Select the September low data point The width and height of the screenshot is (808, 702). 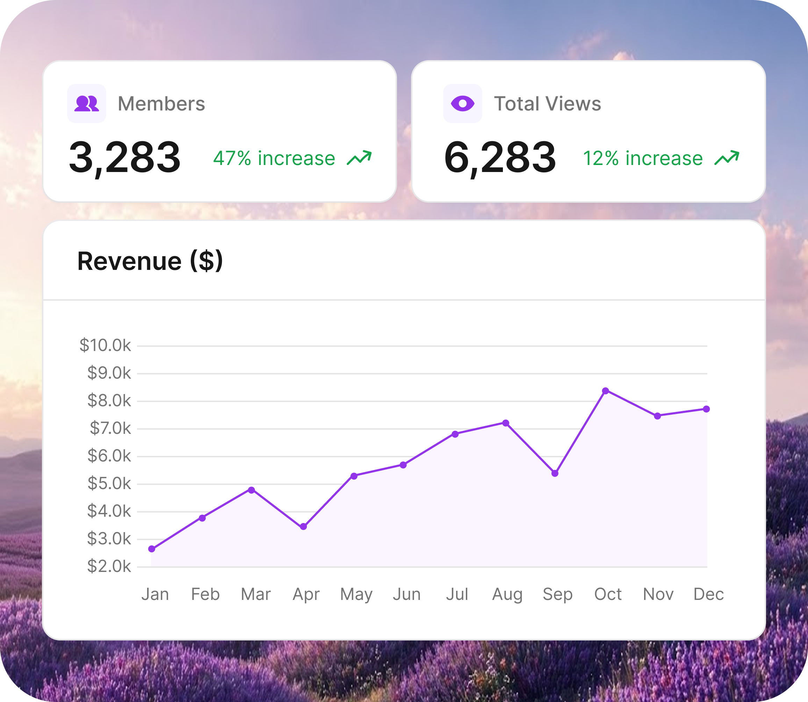click(555, 473)
